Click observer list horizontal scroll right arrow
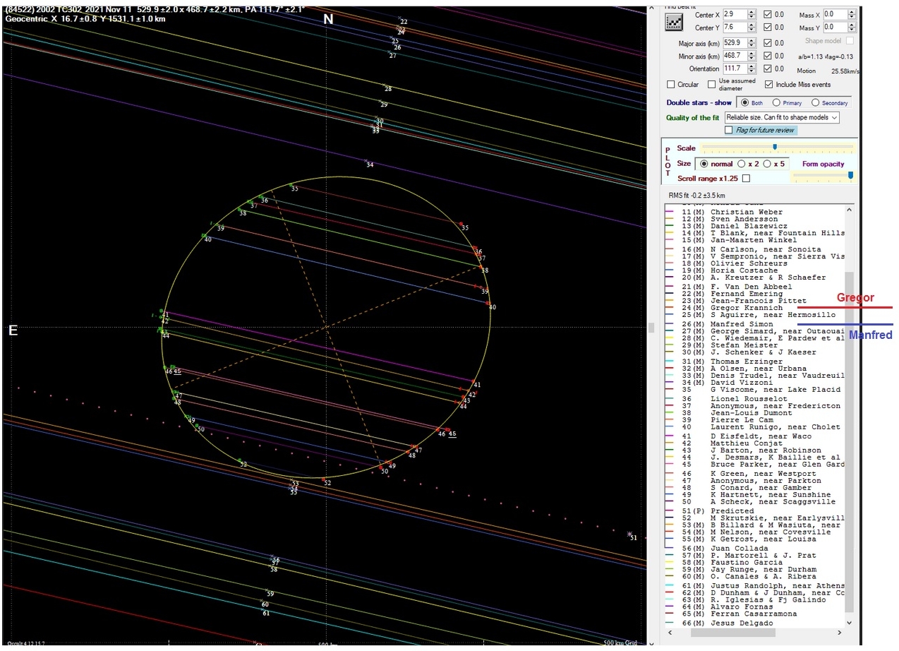899x651 pixels. [840, 633]
